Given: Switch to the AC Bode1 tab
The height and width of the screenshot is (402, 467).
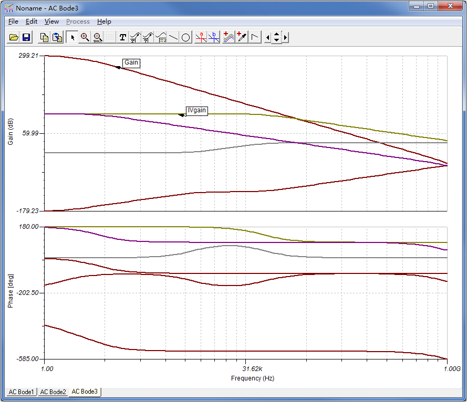Looking at the screenshot, I should click(21, 392).
